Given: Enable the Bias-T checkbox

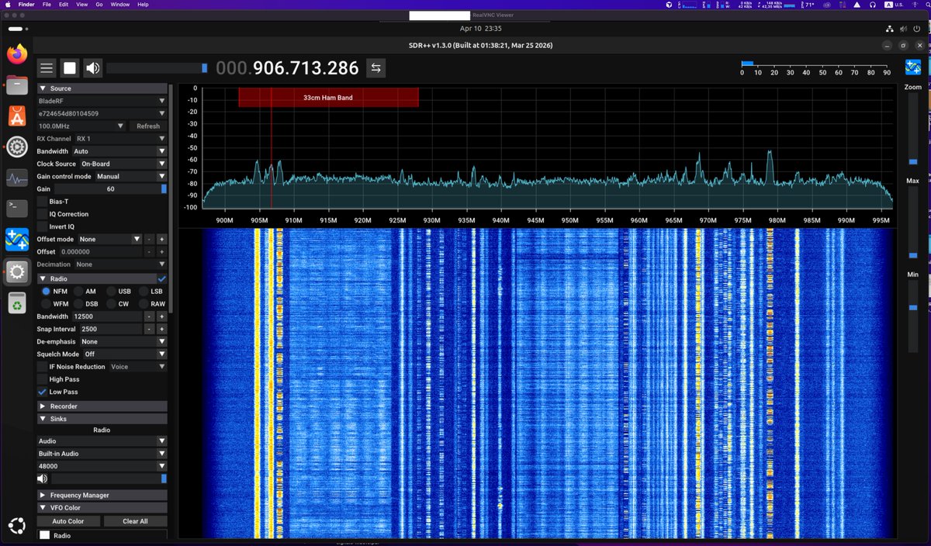Looking at the screenshot, I should 42,201.
